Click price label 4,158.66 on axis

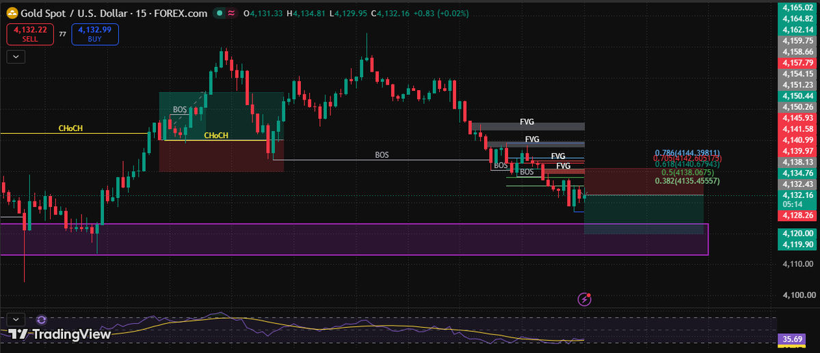pos(797,52)
